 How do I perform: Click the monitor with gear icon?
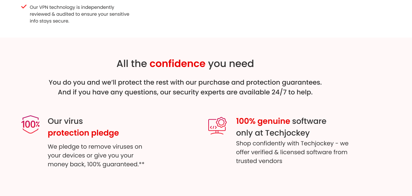pyautogui.click(x=217, y=126)
